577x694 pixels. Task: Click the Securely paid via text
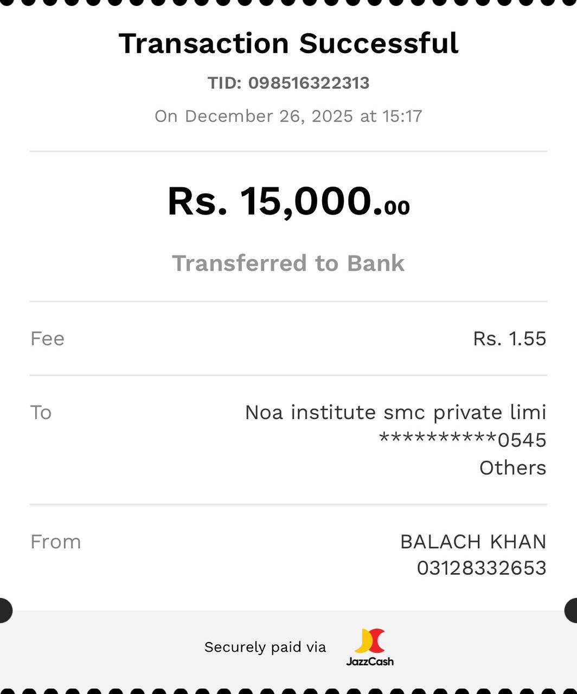tap(265, 647)
